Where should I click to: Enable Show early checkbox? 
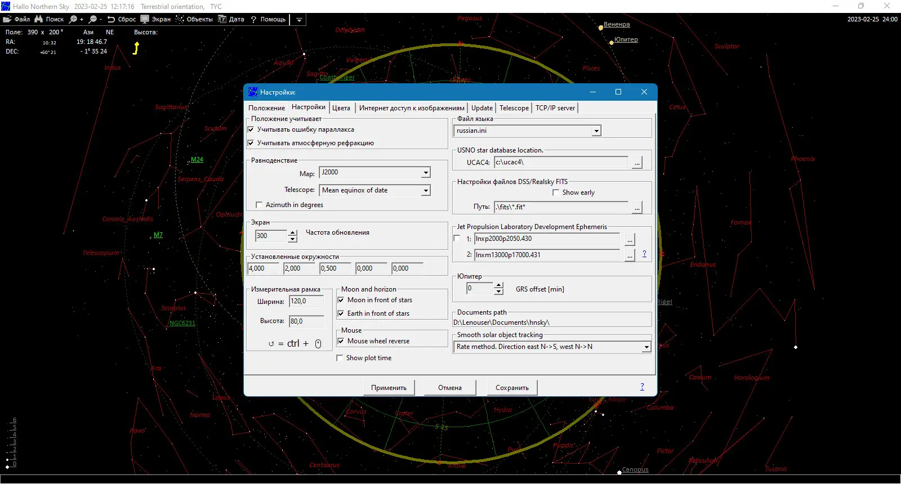pyautogui.click(x=556, y=192)
